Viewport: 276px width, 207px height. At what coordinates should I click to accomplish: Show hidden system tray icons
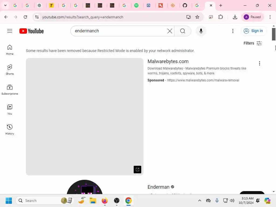(x=200, y=201)
